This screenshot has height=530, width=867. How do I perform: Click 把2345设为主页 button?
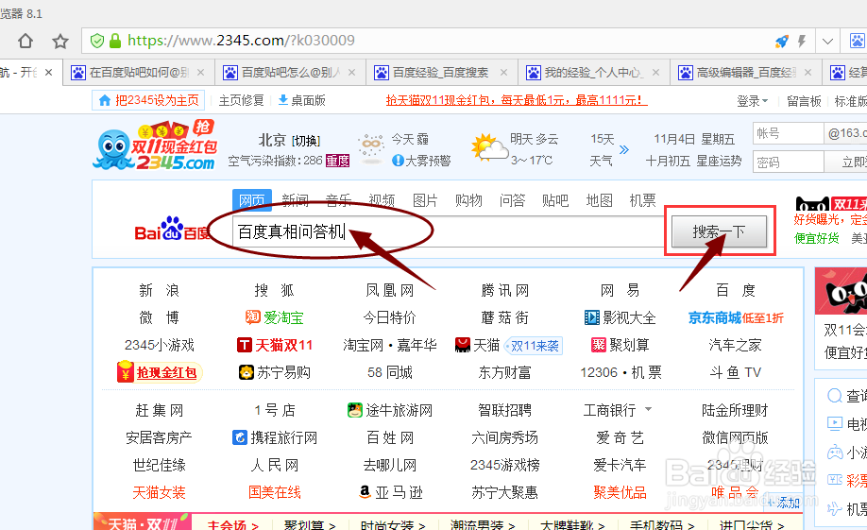[x=148, y=100]
